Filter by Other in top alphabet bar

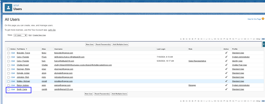click(x=258, y=39)
